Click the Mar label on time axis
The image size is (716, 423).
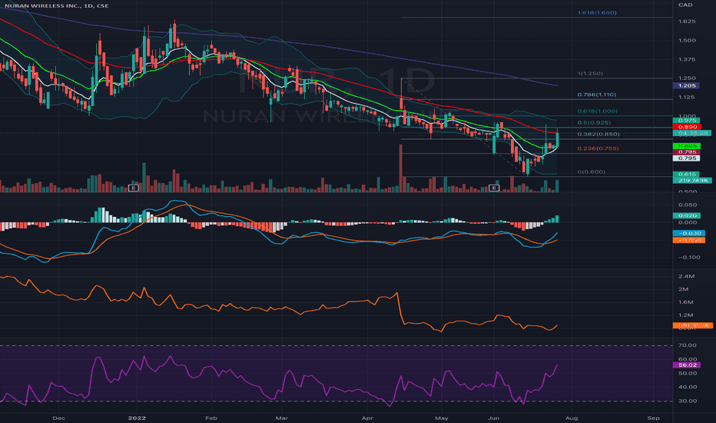282,418
